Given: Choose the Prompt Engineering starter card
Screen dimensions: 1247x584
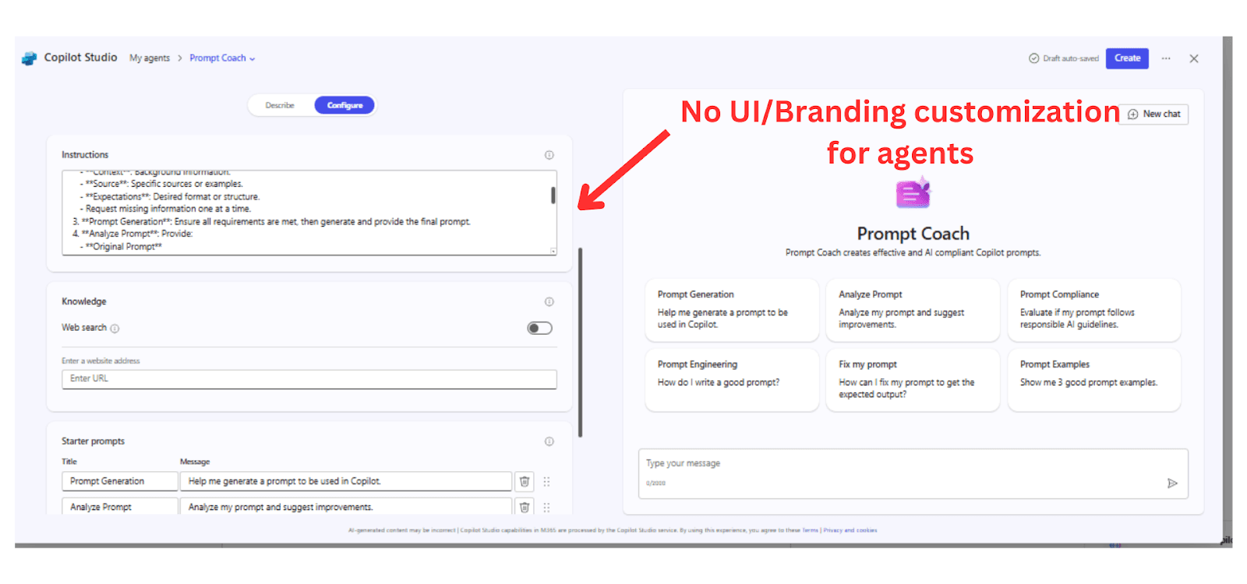Looking at the screenshot, I should point(732,380).
